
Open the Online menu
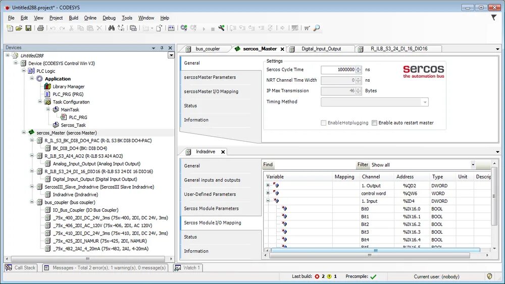tap(90, 18)
